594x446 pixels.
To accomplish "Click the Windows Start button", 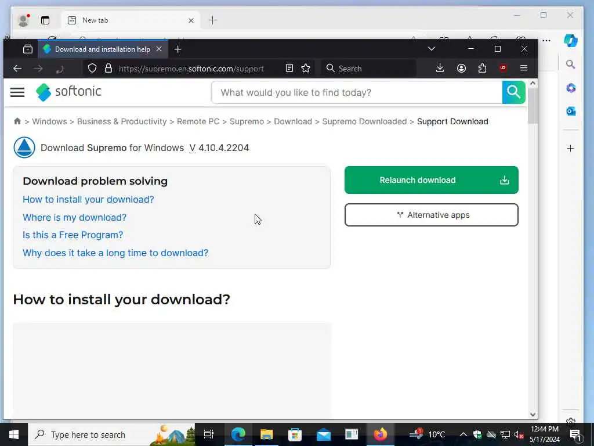I will (x=14, y=434).
